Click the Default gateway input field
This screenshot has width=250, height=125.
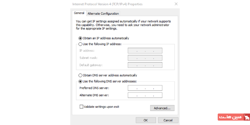[x=145, y=65]
